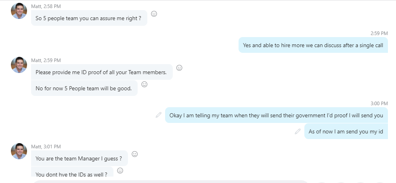The width and height of the screenshot is (396, 183).
Task: Click Matt's profile picture at 2:59 PM
Action: (19, 65)
